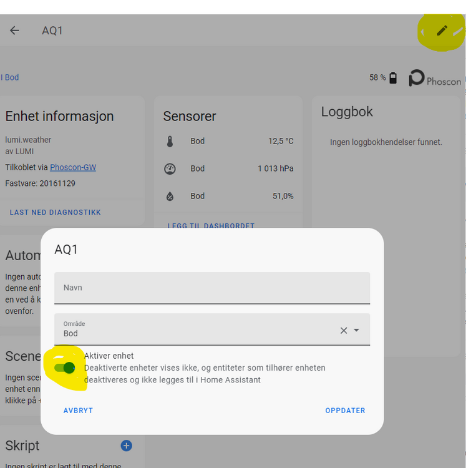Click the Fastvare: 20161129 text
The width and height of the screenshot is (476, 468).
pyautogui.click(x=40, y=183)
